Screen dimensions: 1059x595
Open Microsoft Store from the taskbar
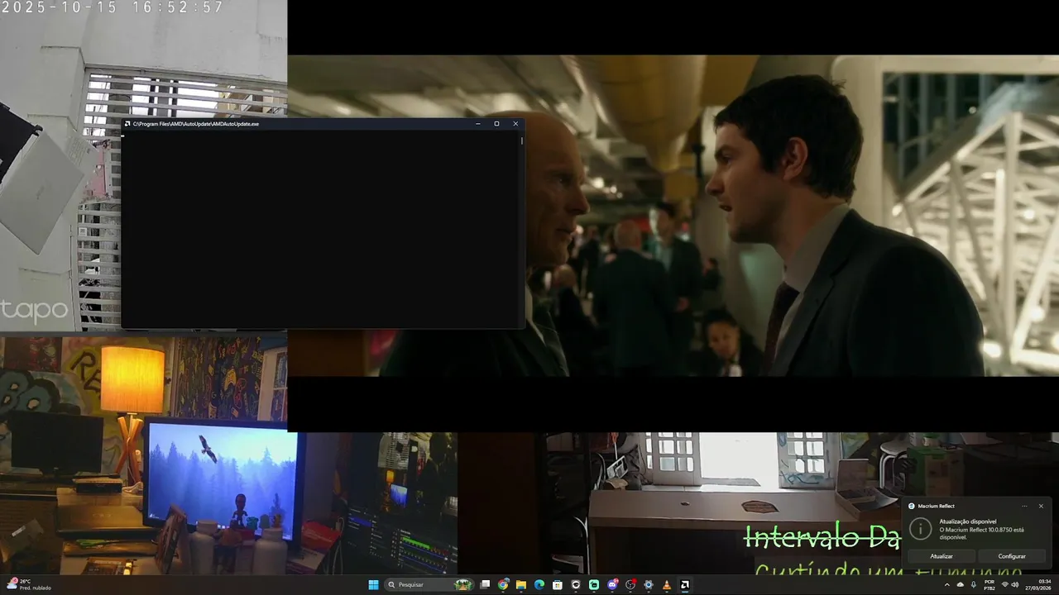point(558,584)
